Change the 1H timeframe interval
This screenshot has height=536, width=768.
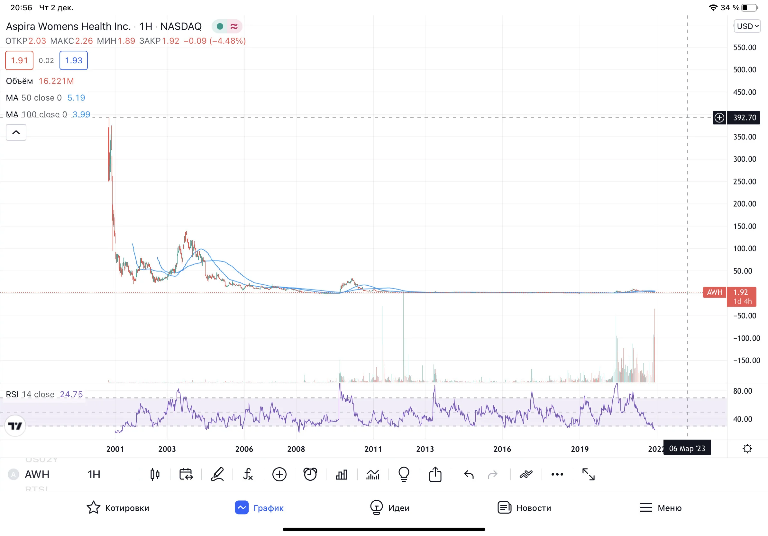94,474
